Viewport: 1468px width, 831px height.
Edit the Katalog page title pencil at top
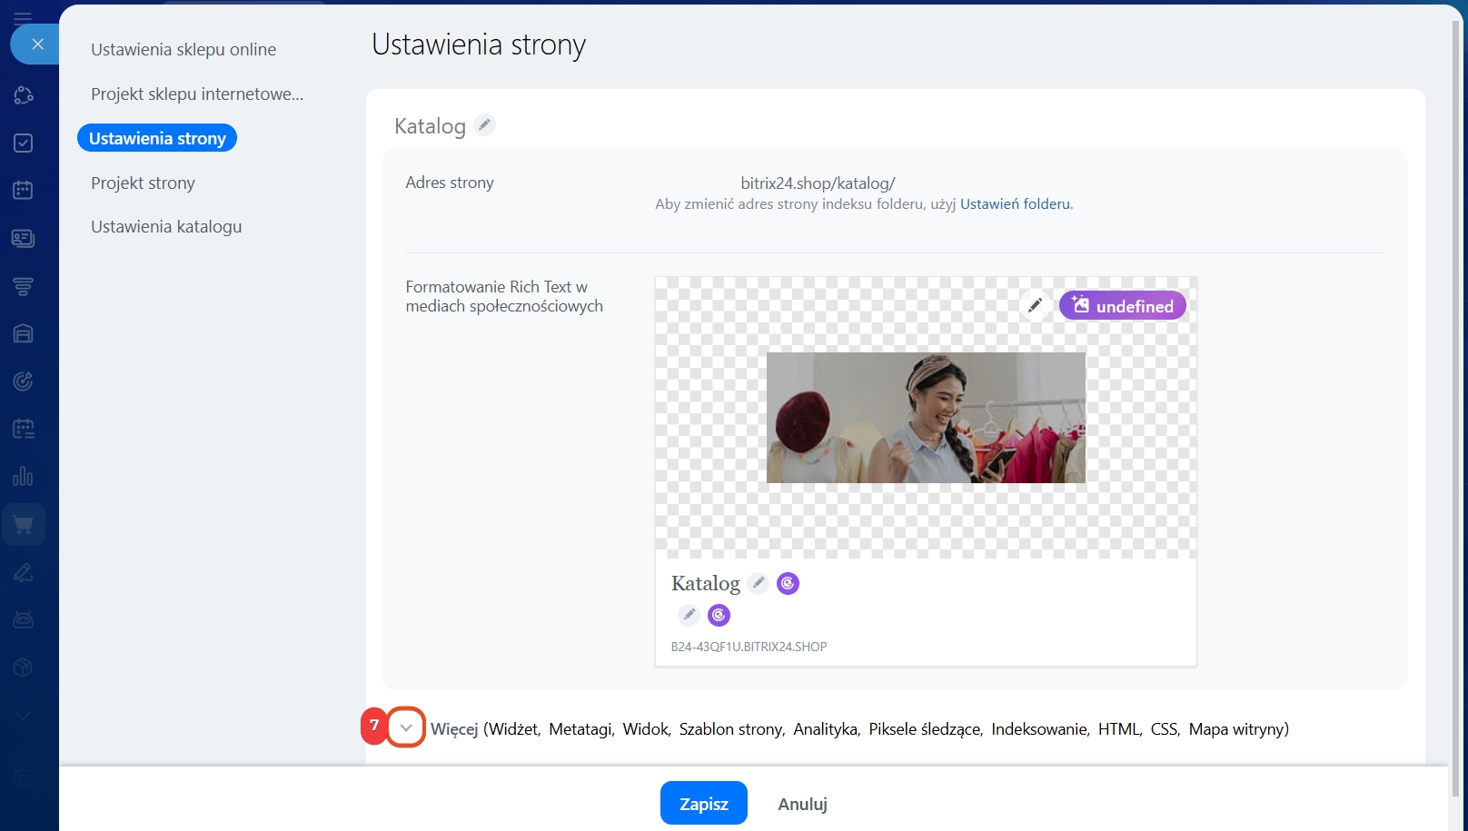click(x=485, y=125)
